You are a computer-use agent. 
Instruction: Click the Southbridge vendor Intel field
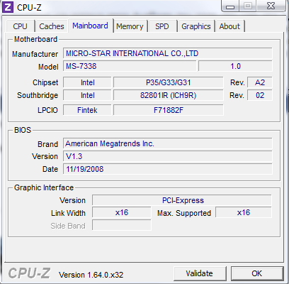tap(87, 95)
